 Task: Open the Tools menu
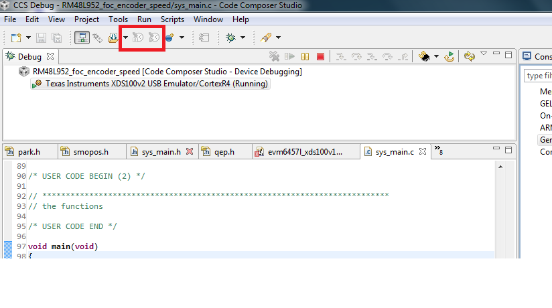(118, 19)
